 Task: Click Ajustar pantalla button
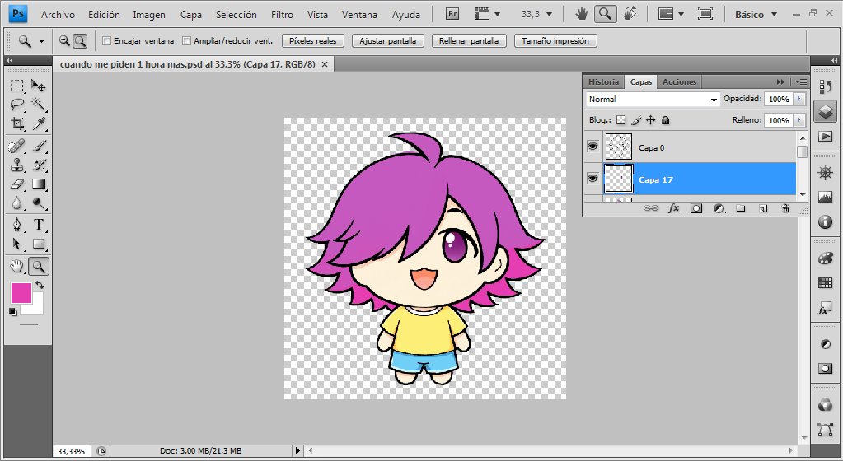pos(387,41)
